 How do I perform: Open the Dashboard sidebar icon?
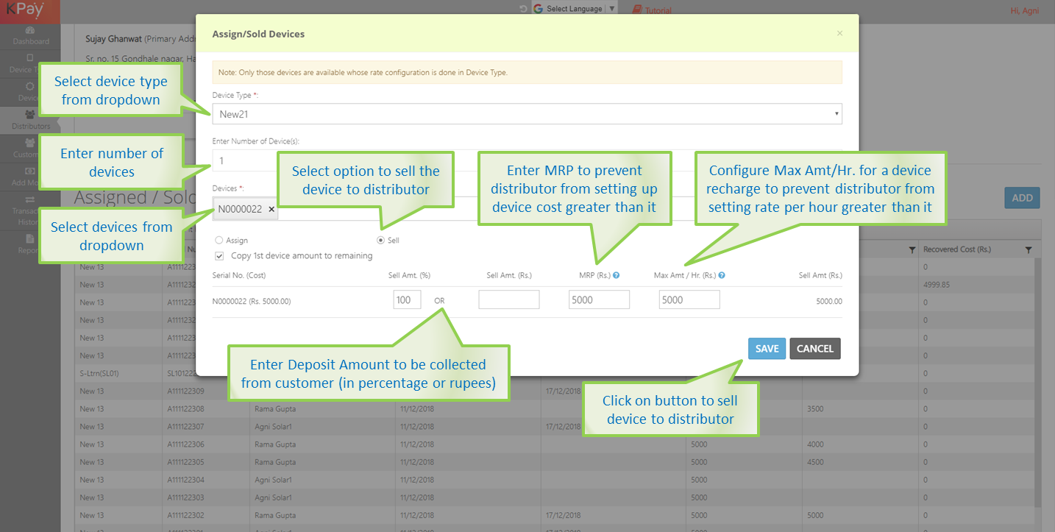30,31
